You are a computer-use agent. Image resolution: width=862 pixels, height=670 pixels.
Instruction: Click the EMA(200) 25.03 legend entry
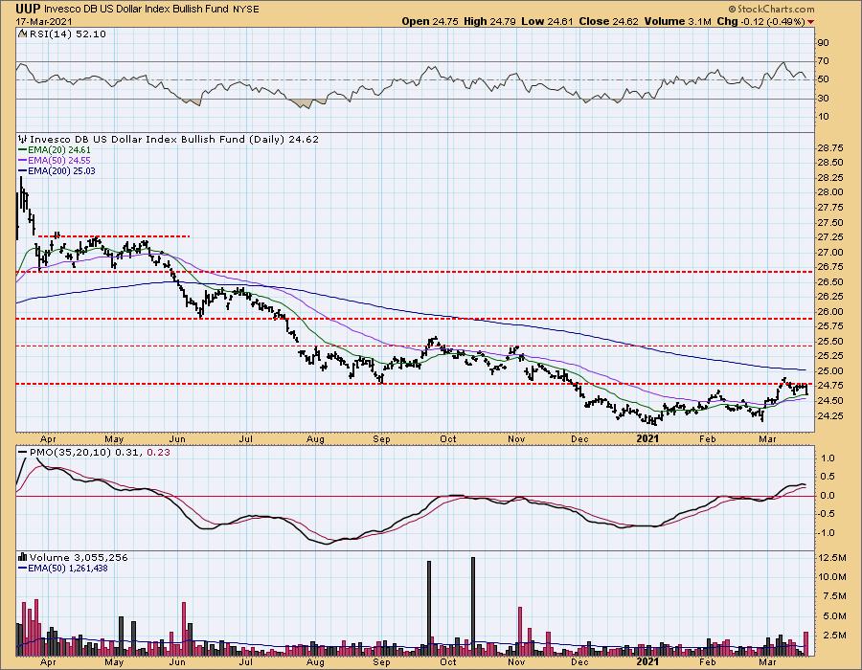pyautogui.click(x=57, y=170)
